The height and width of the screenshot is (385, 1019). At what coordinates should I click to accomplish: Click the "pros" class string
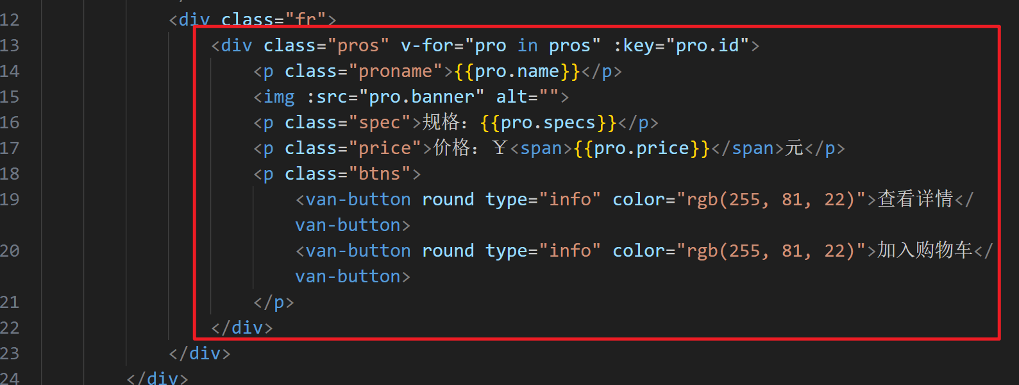(x=358, y=46)
